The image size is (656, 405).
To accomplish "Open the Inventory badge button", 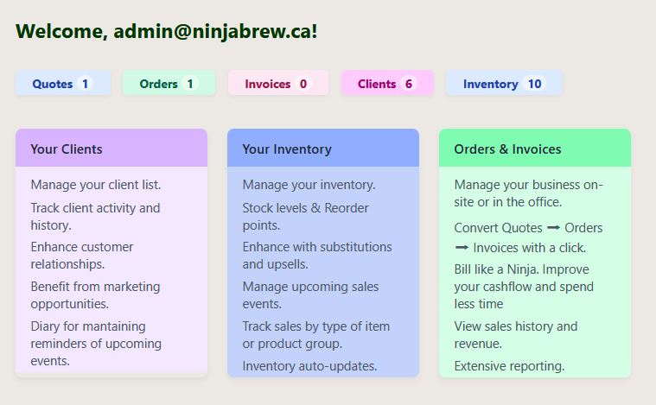I will pyautogui.click(x=504, y=83).
